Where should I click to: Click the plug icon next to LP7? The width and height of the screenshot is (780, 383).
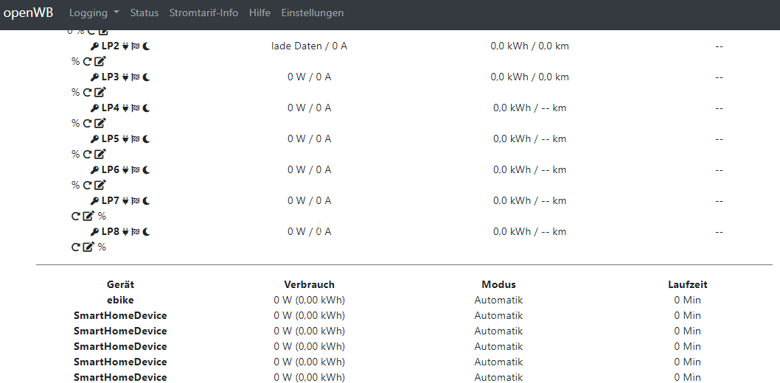click(x=125, y=200)
